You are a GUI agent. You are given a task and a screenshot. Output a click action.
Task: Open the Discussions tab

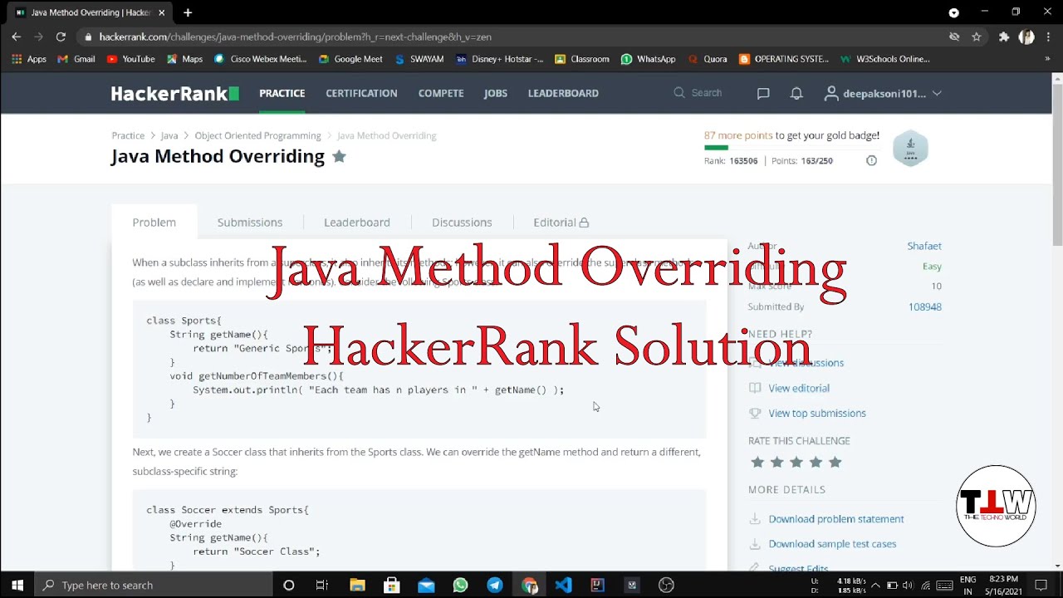[462, 223]
